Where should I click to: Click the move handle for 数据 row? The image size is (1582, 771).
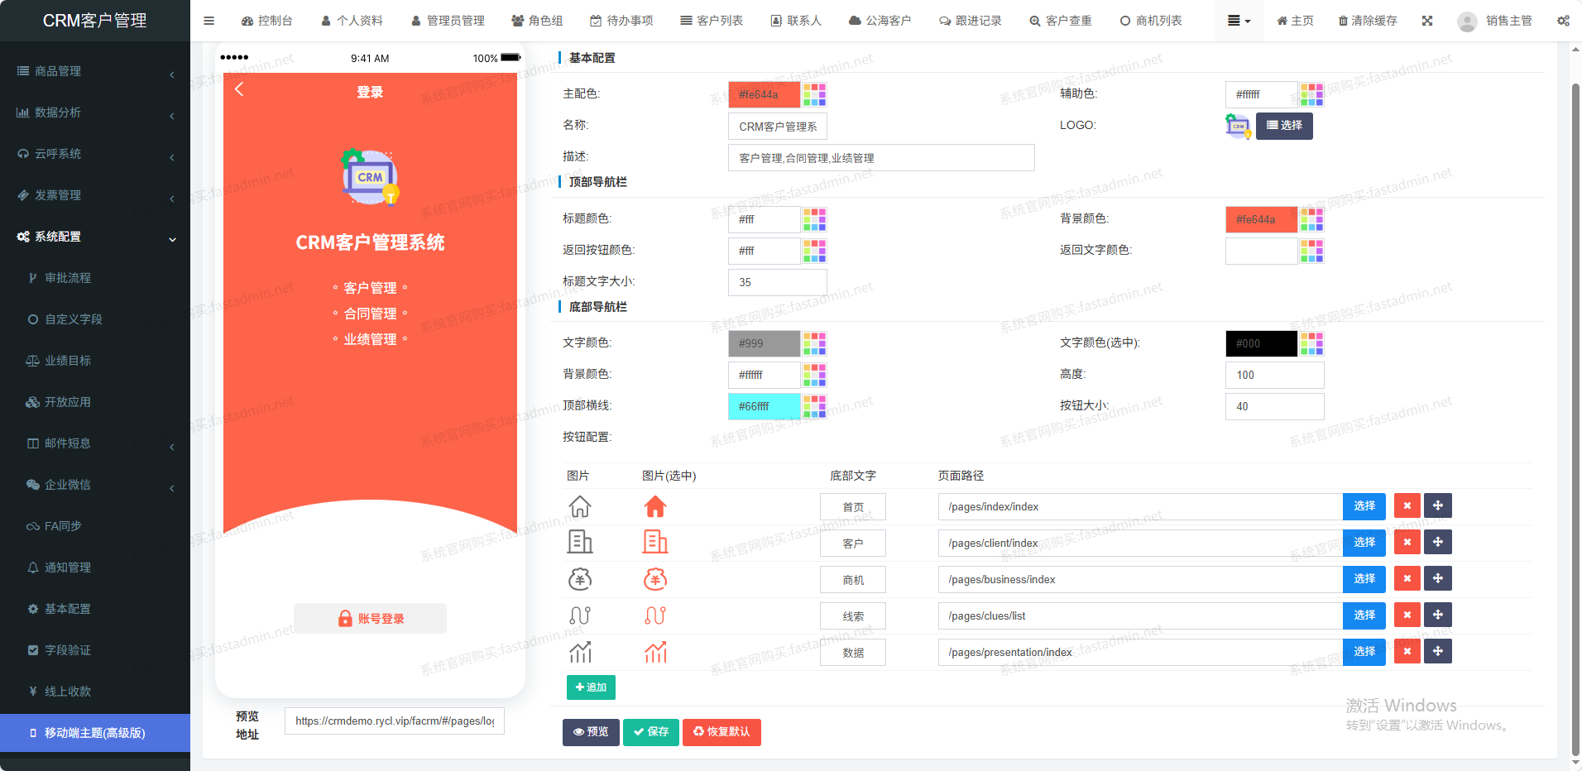coord(1438,652)
